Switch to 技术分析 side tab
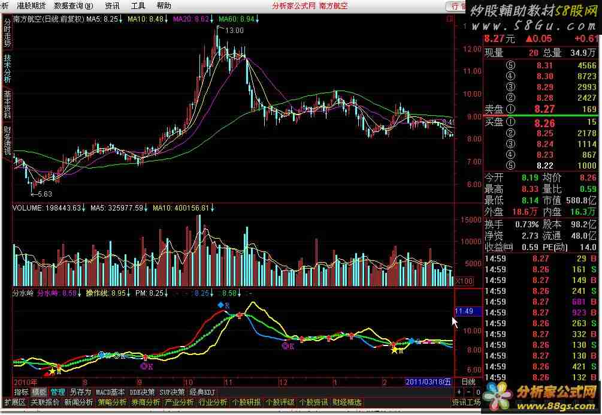 [7, 68]
